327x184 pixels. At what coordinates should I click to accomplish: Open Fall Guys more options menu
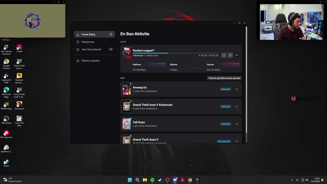tap(237, 124)
